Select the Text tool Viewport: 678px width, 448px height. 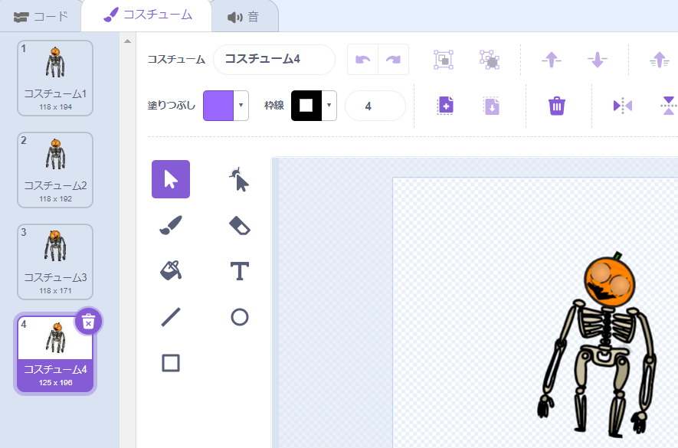coord(239,271)
